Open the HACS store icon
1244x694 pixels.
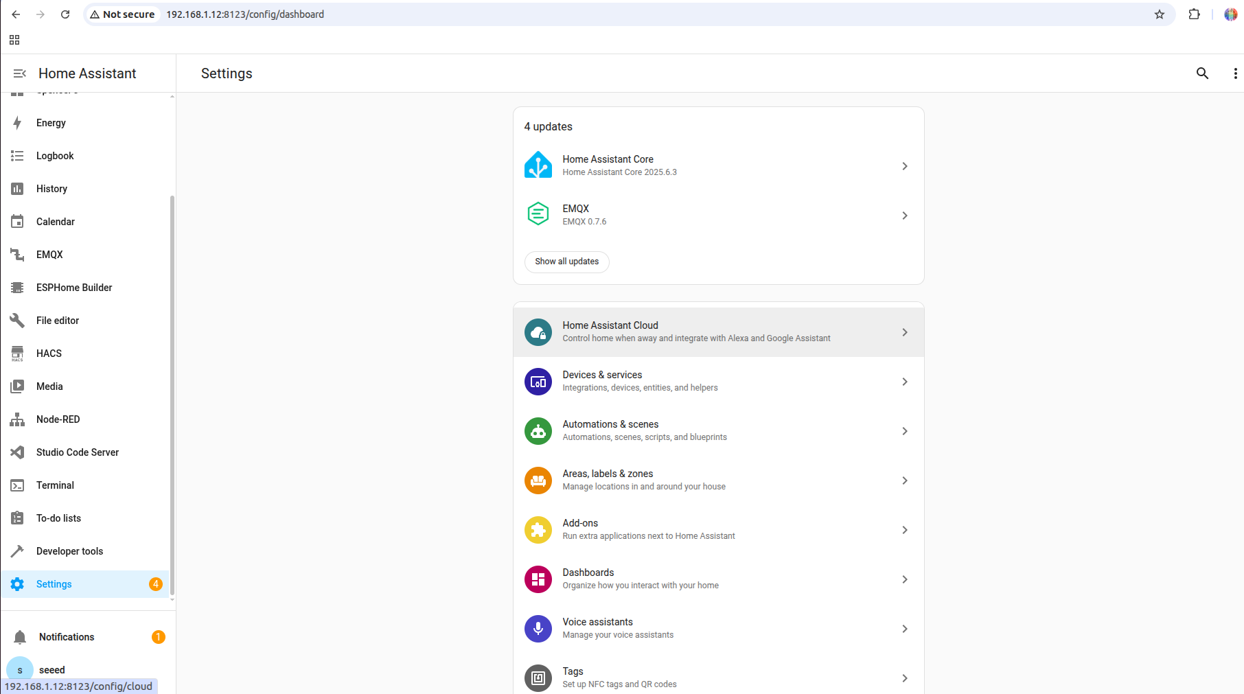click(x=17, y=354)
